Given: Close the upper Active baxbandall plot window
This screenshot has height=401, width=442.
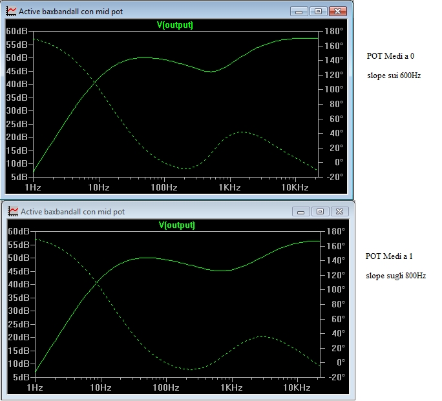Looking at the screenshot, I should click(x=338, y=11).
